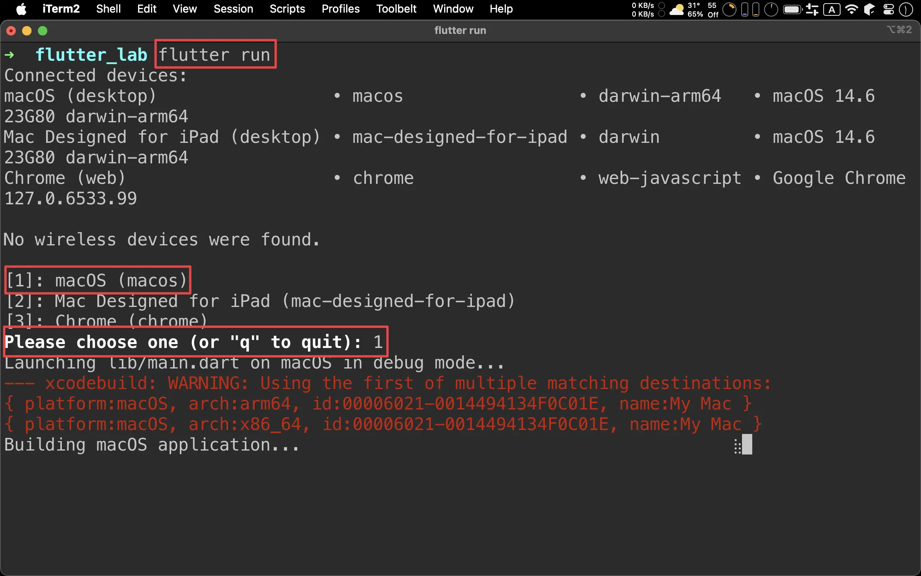Image resolution: width=921 pixels, height=576 pixels.
Task: Click the orange CPU usage ring icon
Action: (729, 9)
